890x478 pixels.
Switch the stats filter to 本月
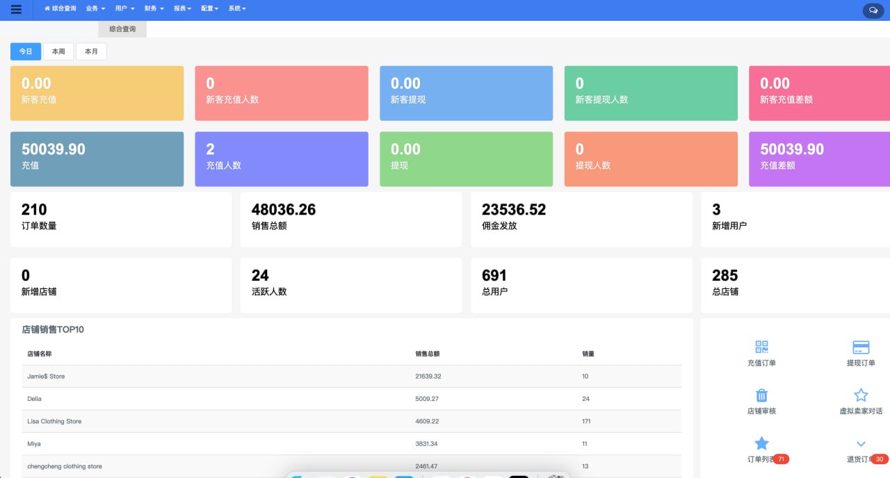pos(91,51)
